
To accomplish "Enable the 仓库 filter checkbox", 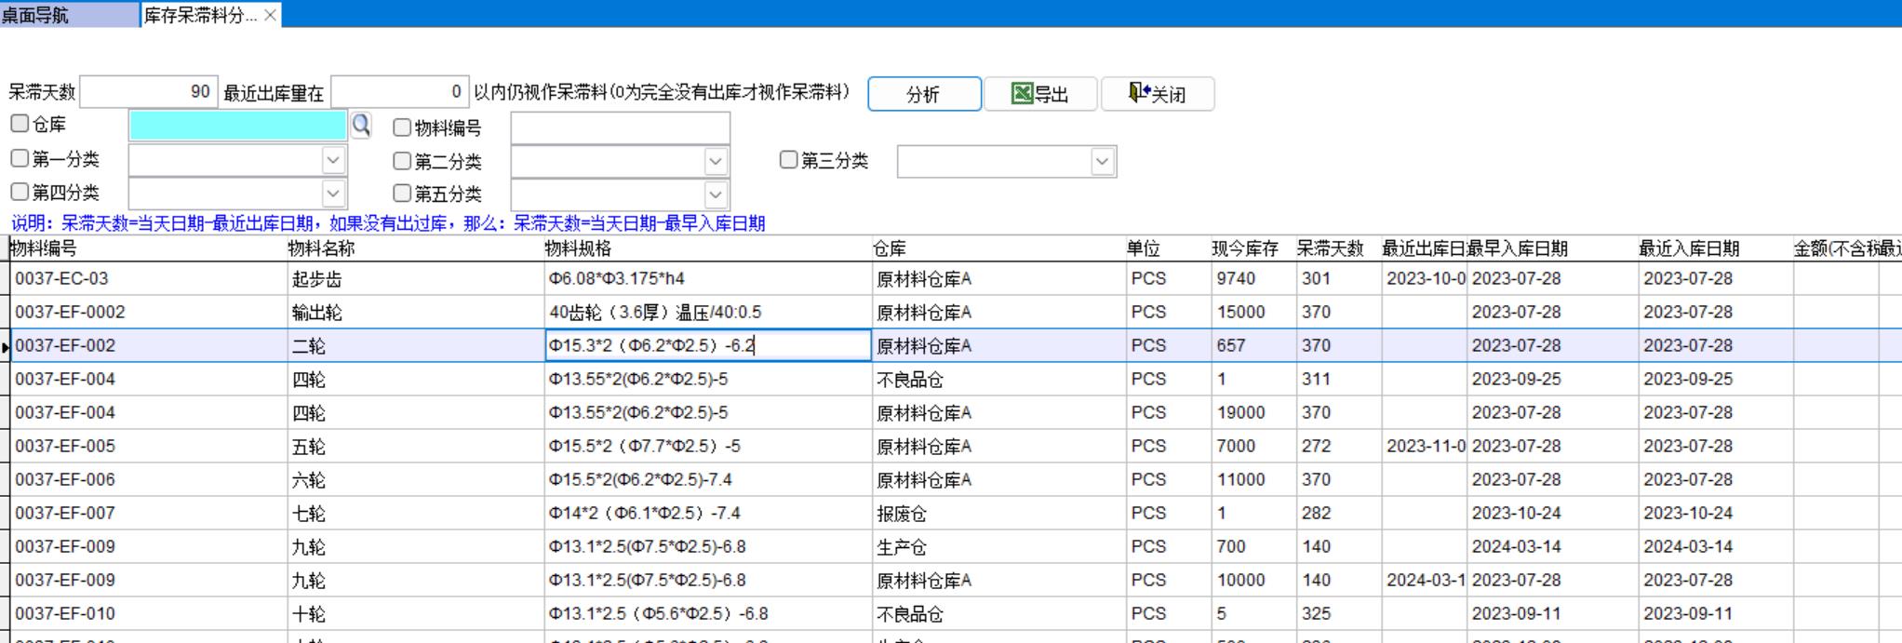I will pyautogui.click(x=20, y=124).
